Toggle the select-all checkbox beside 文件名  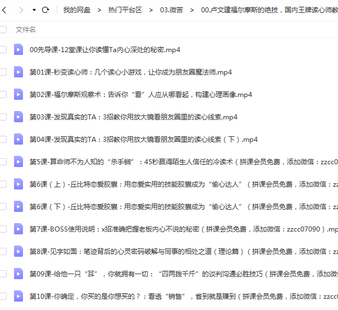pyautogui.click(x=3, y=30)
